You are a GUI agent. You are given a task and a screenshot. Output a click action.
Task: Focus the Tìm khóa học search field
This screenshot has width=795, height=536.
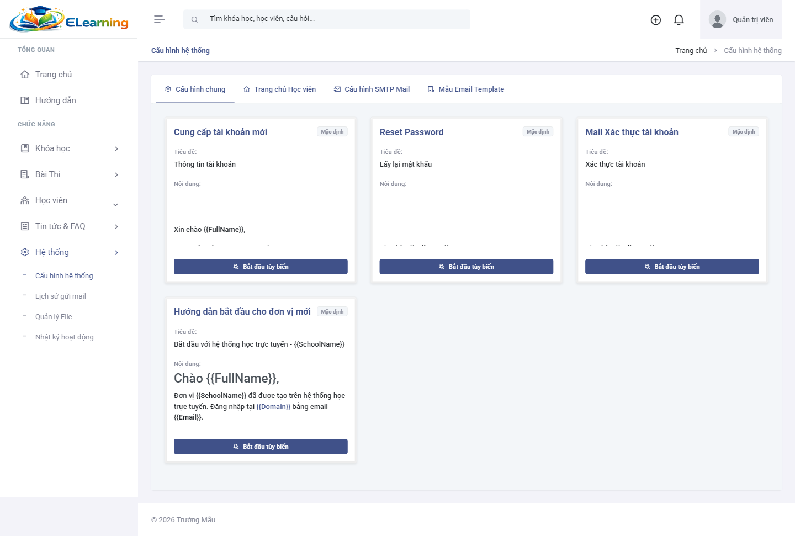coord(327,19)
